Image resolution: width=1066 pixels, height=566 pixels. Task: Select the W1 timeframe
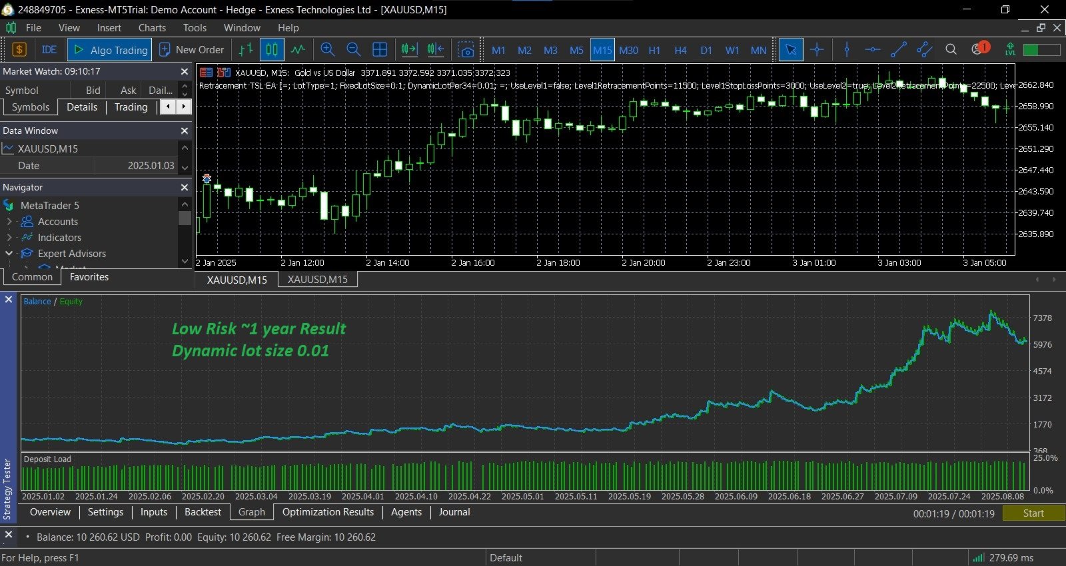click(732, 50)
